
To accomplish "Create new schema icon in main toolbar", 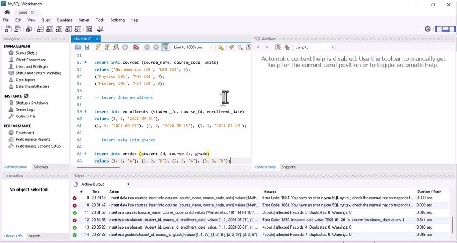I will [x=40, y=29].
